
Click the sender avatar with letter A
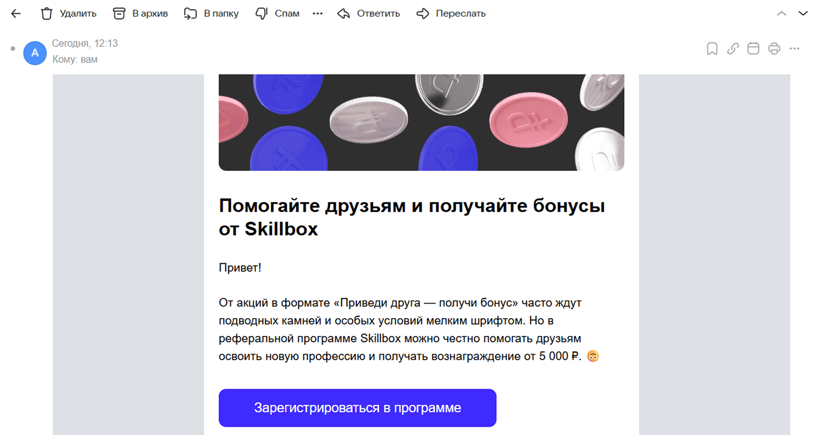(35, 53)
